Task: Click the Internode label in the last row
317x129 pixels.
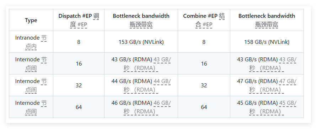Action: (27, 103)
